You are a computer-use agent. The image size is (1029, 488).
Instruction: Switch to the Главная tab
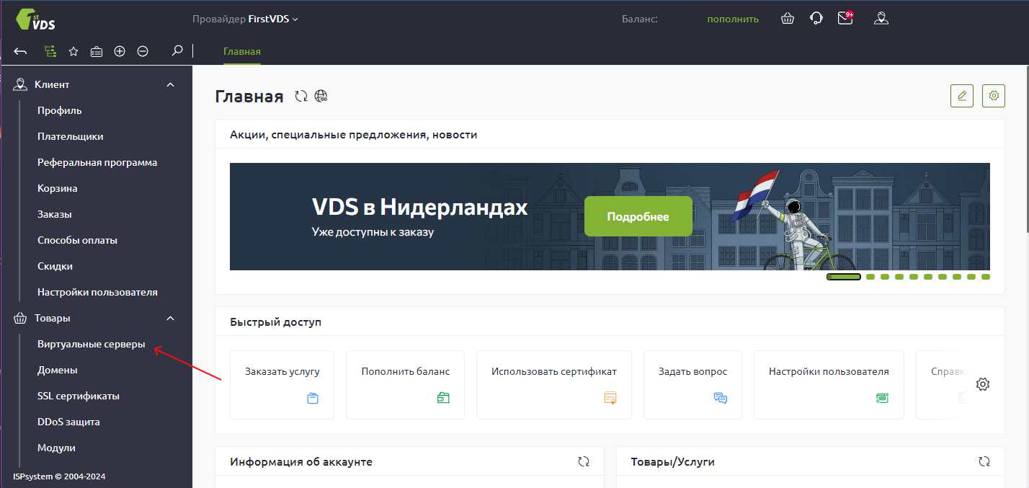[x=242, y=51]
